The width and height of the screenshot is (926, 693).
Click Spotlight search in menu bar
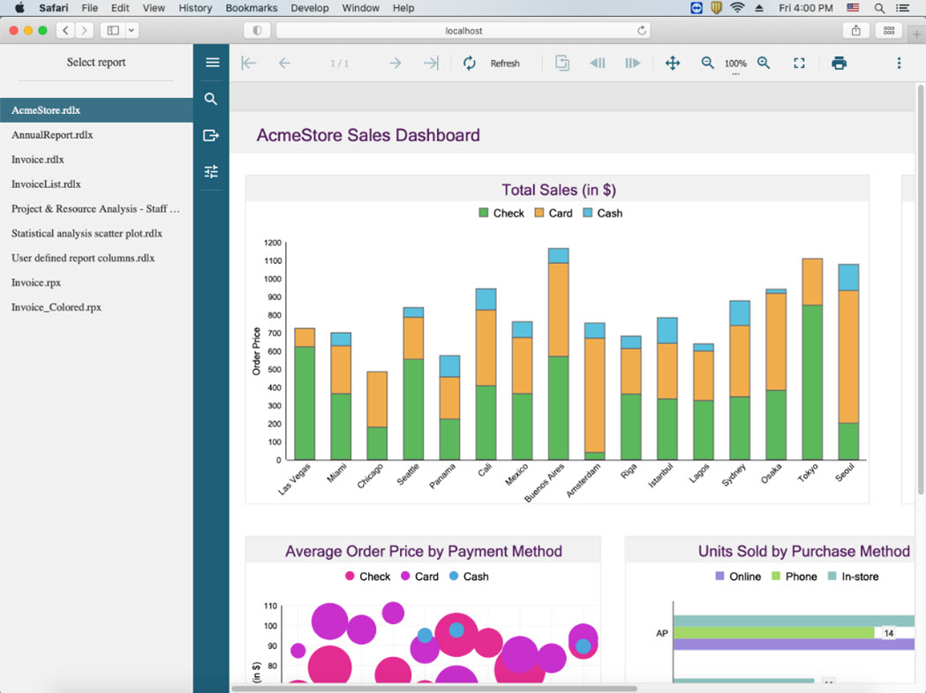click(879, 8)
